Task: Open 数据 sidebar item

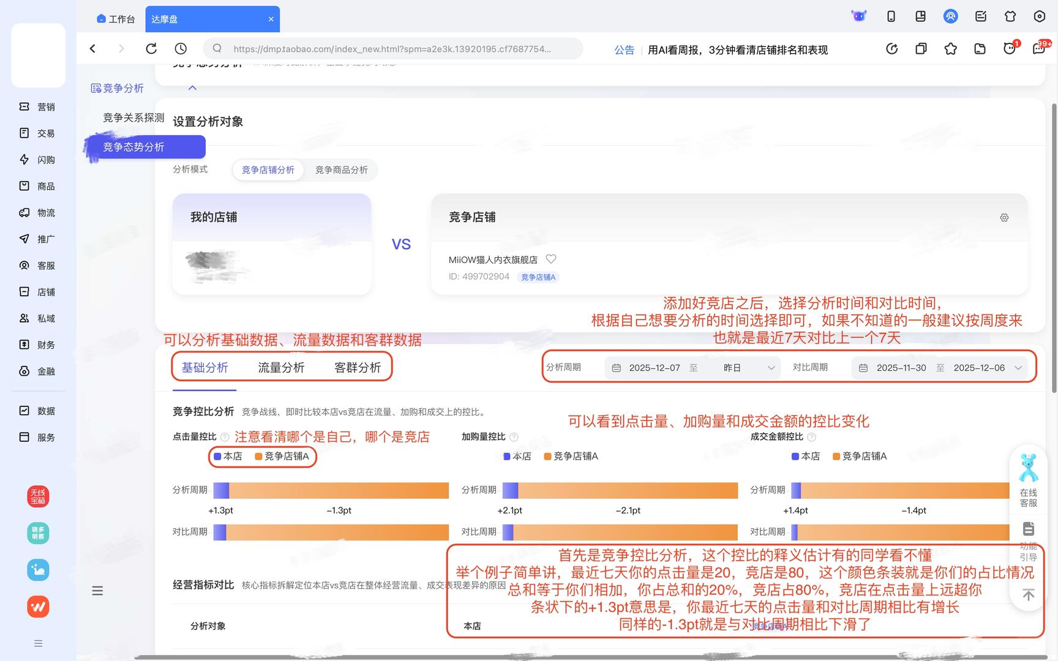Action: coord(37,411)
